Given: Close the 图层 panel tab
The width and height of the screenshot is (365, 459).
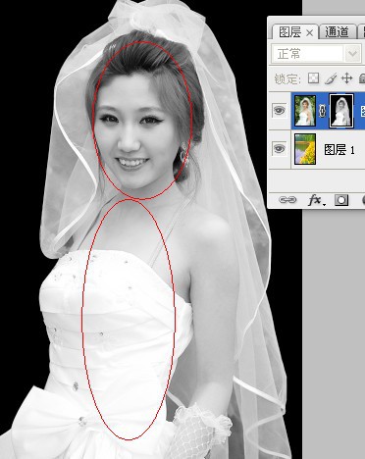Looking at the screenshot, I should click(x=310, y=32).
